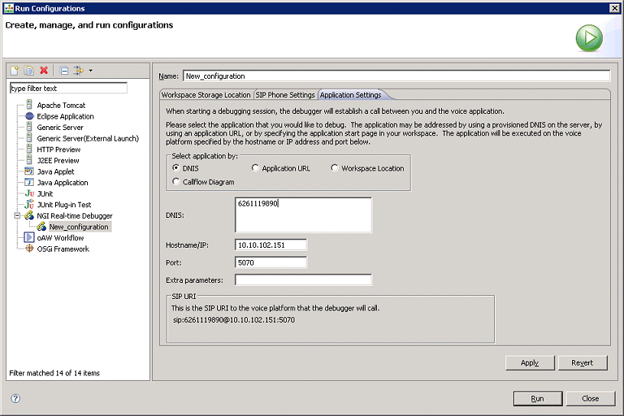624x416 pixels.
Task: Click the Close button
Action: click(590, 398)
